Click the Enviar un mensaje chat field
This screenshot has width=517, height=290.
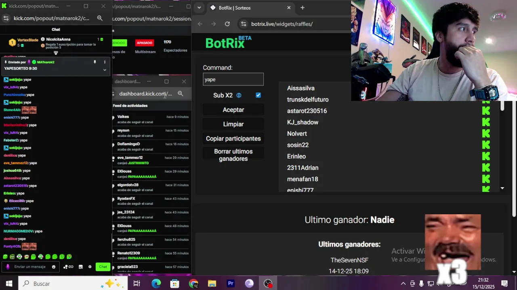click(x=30, y=267)
